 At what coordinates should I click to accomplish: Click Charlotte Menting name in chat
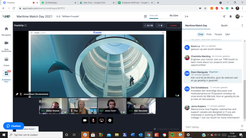[x=201, y=56]
